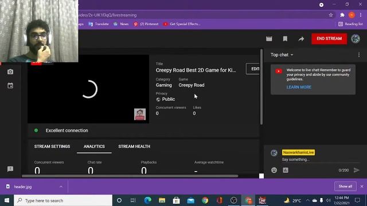
Task: Follow the LEARN MORE link in chat
Action: tap(299, 87)
